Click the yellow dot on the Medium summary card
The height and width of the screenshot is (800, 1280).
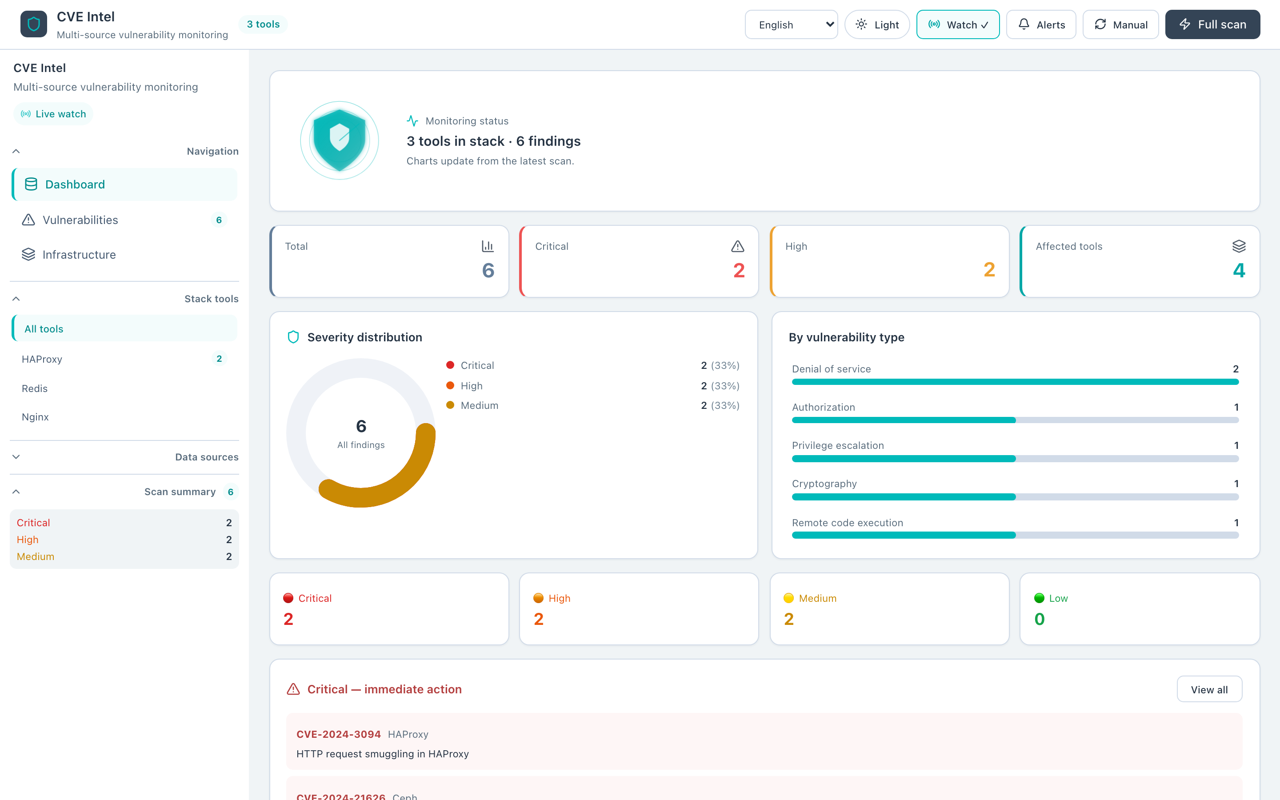788,598
